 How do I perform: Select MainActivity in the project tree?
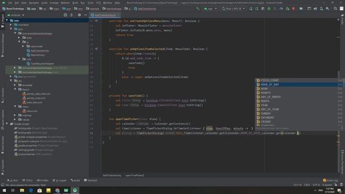point(37,55)
